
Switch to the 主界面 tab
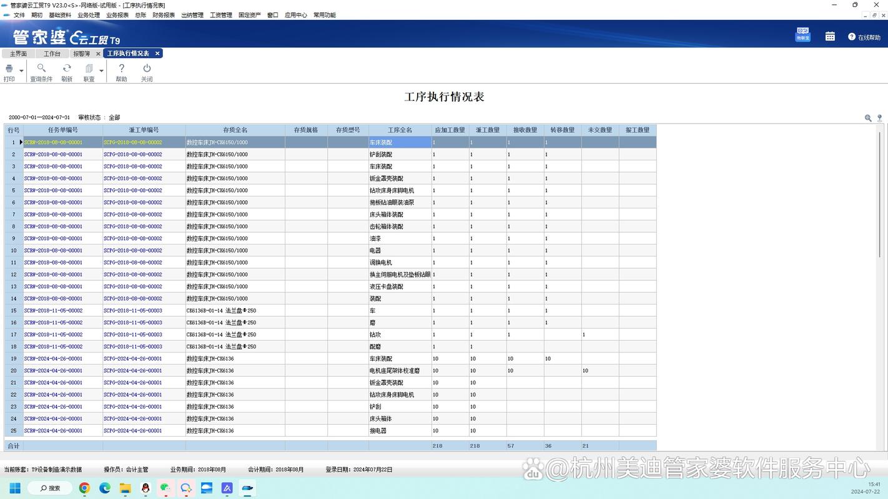click(18, 54)
